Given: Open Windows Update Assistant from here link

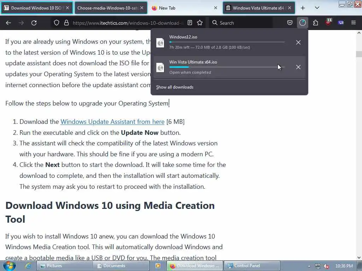Looking at the screenshot, I should click(112, 122).
